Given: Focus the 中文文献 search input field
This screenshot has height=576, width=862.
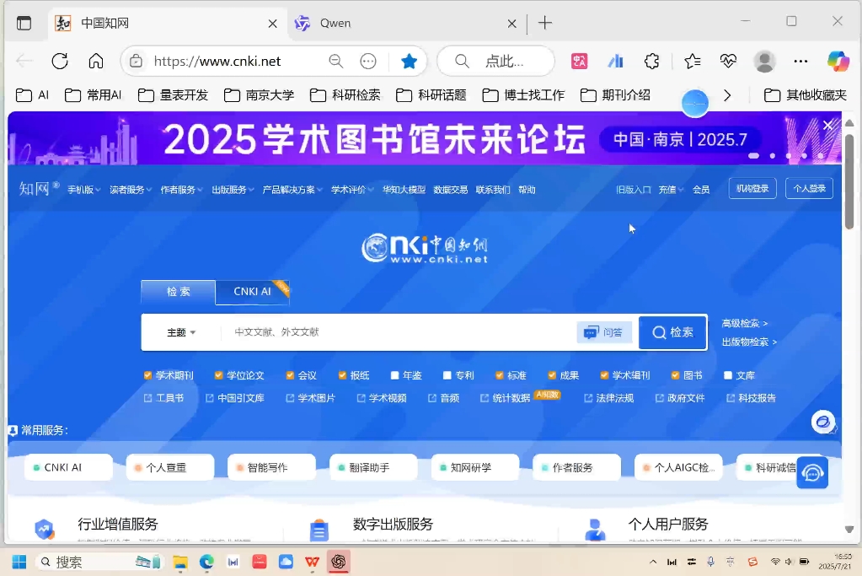Looking at the screenshot, I should [x=397, y=332].
